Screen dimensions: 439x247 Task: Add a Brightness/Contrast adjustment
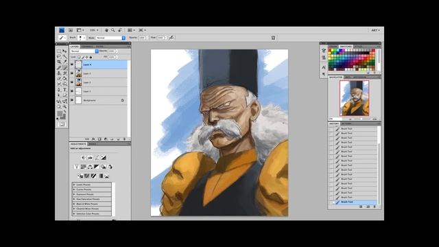coord(83,158)
